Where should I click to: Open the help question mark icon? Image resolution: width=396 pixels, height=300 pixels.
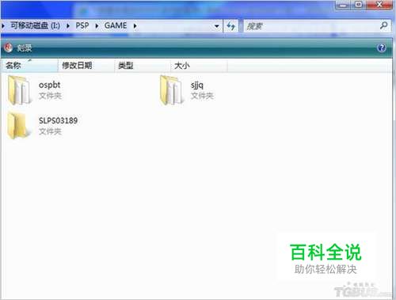coord(382,47)
